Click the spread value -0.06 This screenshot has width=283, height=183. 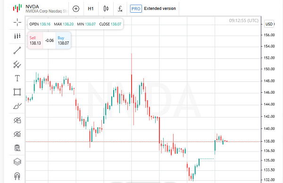click(49, 40)
